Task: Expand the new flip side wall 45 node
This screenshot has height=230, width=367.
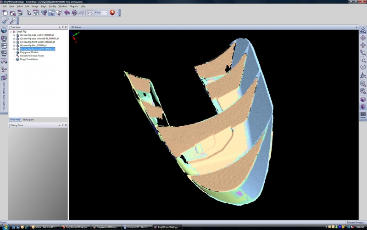Action: (14, 35)
